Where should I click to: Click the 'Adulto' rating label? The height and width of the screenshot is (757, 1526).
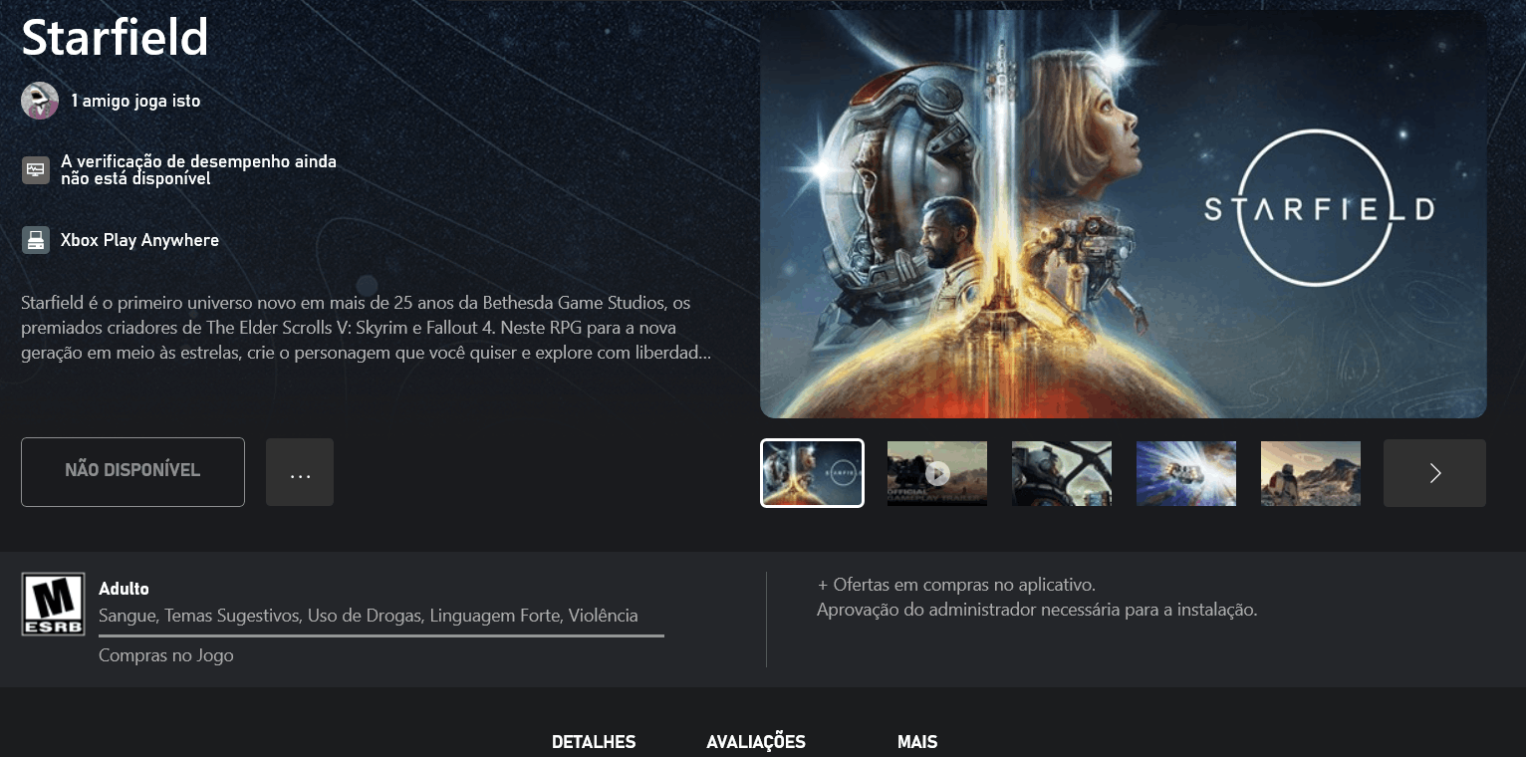[x=124, y=589]
